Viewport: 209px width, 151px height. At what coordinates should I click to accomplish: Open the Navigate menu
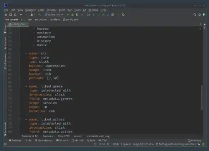point(31,10)
